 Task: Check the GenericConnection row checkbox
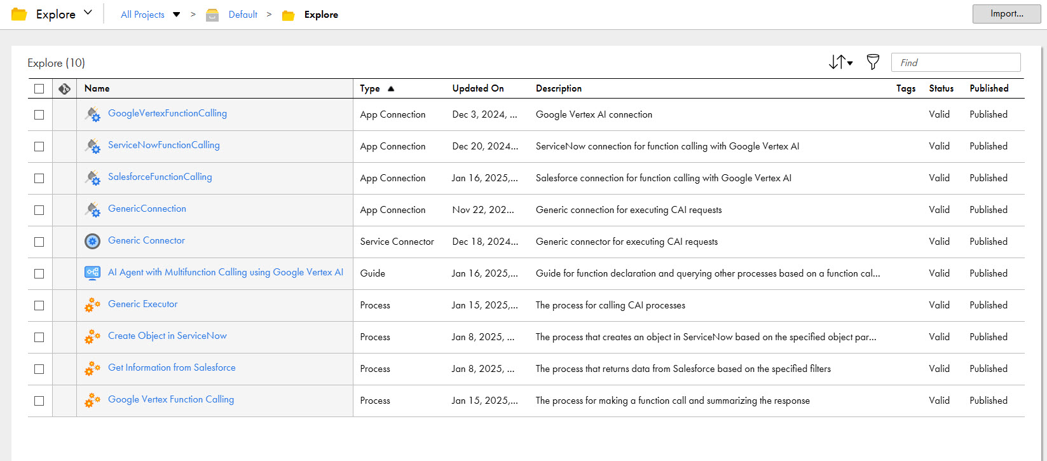point(39,210)
